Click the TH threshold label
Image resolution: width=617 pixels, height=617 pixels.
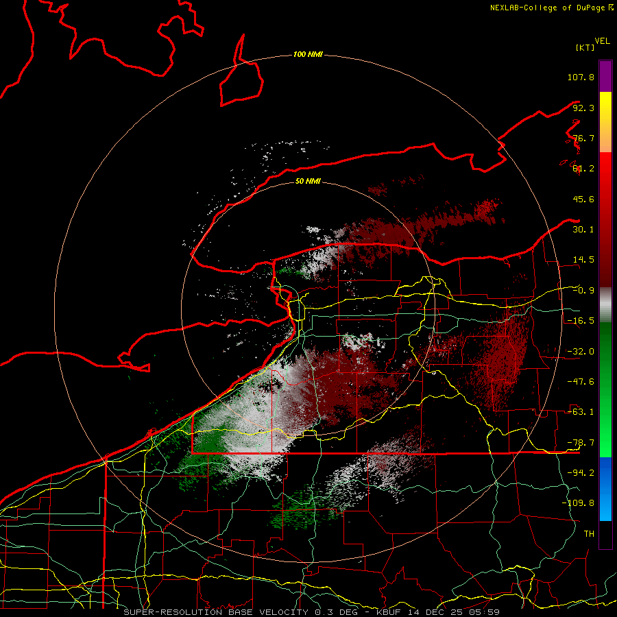589,534
